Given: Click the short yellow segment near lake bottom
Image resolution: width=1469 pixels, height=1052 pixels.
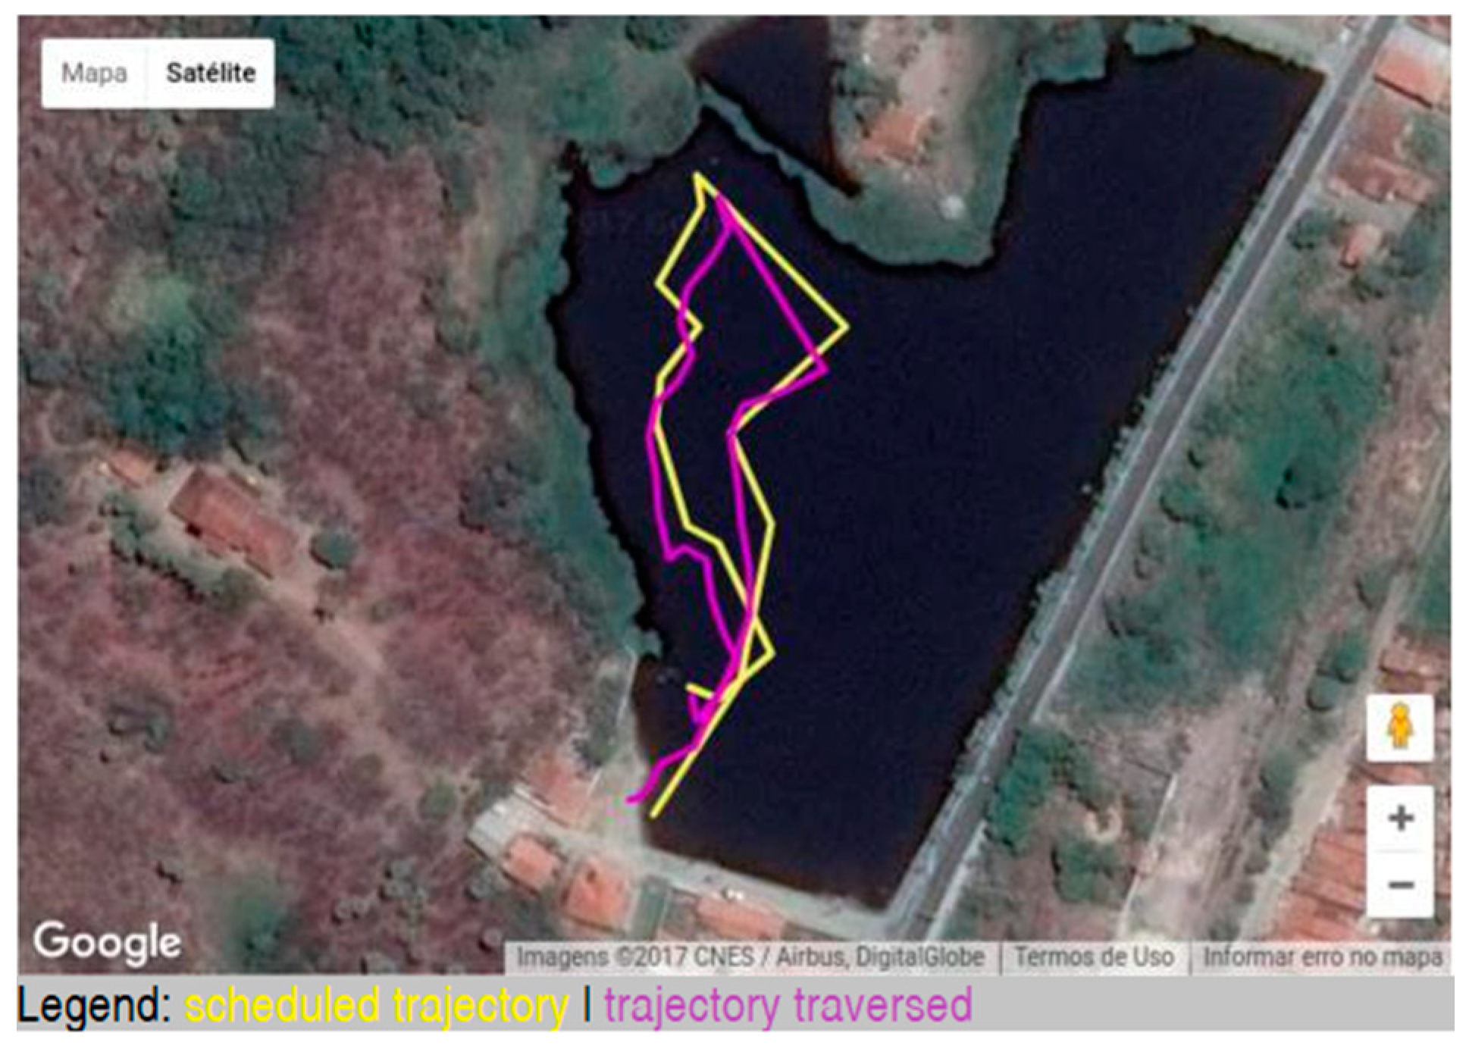Looking at the screenshot, I should pos(700,690).
